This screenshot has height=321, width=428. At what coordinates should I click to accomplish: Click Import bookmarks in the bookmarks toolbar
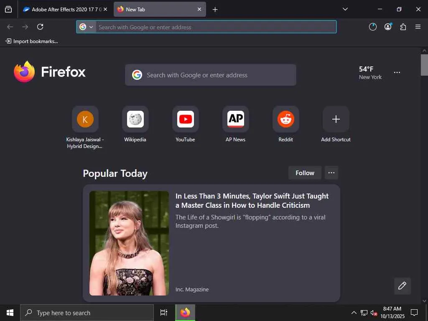coord(32,41)
